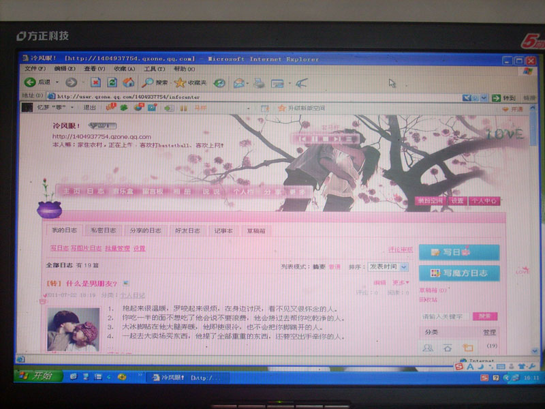Click the folder icon in the 分类 panel
This screenshot has width=545, height=409.
point(468,348)
